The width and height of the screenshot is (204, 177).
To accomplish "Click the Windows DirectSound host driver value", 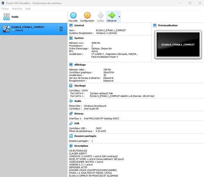I will click(95, 106).
